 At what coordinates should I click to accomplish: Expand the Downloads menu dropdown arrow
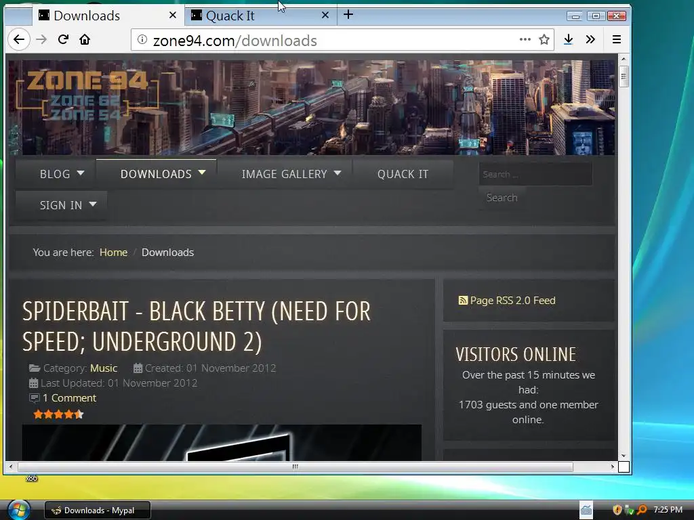(202, 173)
